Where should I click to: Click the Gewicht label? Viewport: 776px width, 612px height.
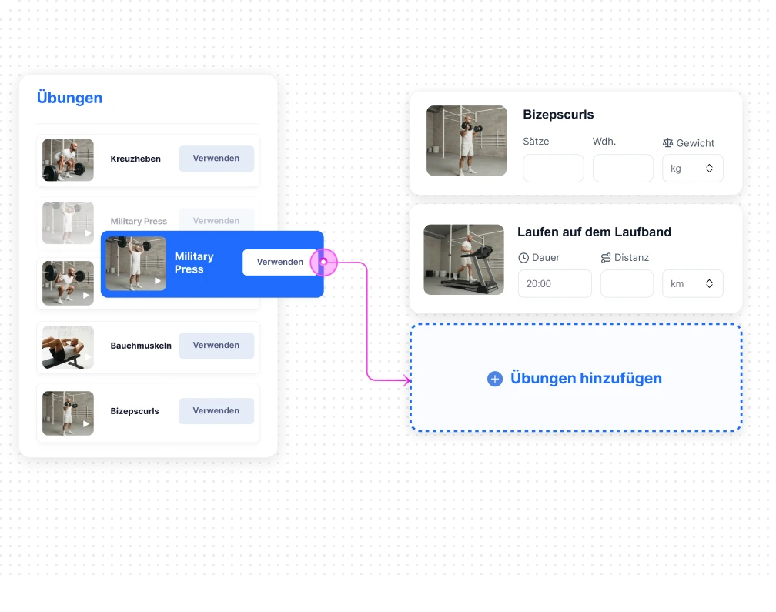(x=695, y=143)
